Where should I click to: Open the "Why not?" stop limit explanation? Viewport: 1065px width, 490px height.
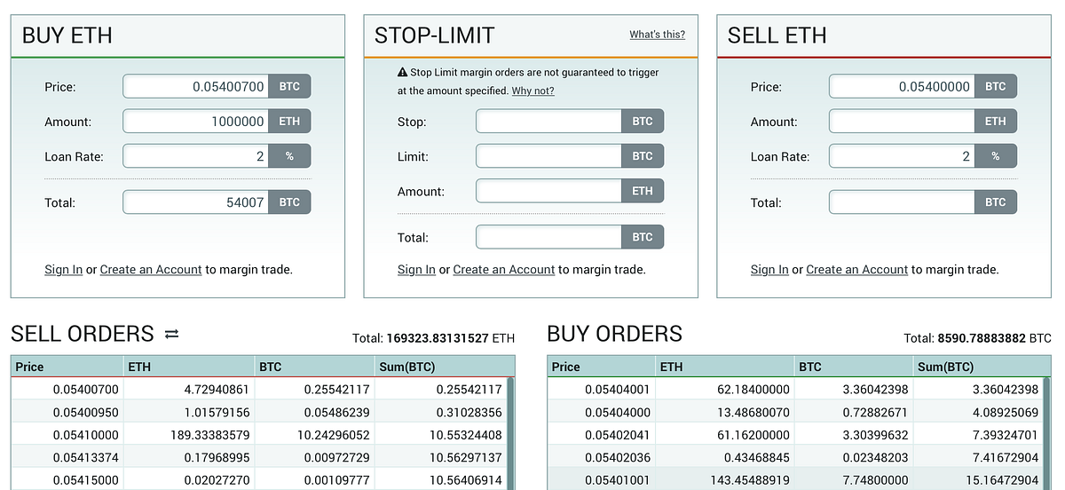click(x=532, y=91)
